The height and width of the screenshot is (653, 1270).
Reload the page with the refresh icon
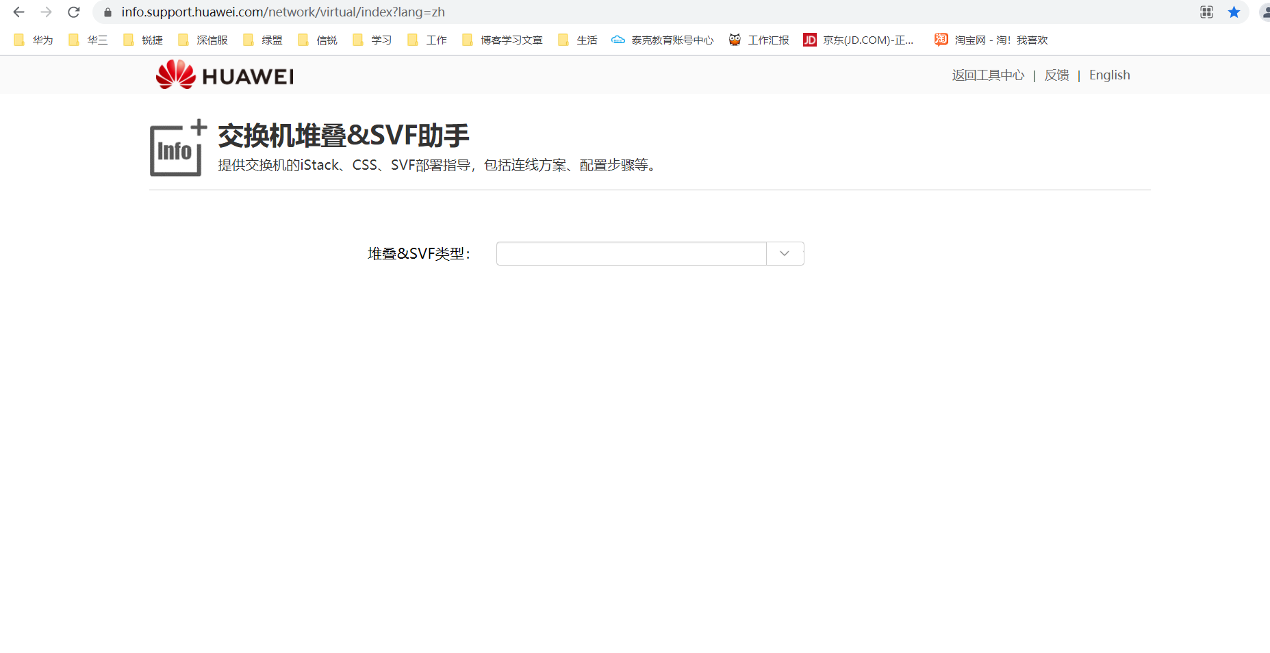(73, 12)
